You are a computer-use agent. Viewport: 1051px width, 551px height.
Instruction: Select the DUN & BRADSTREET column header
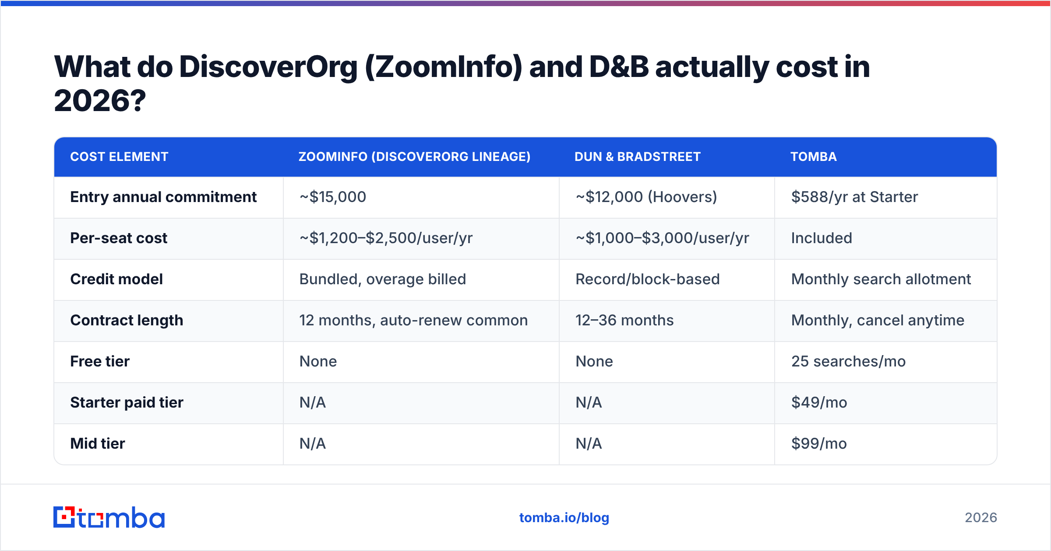point(638,157)
